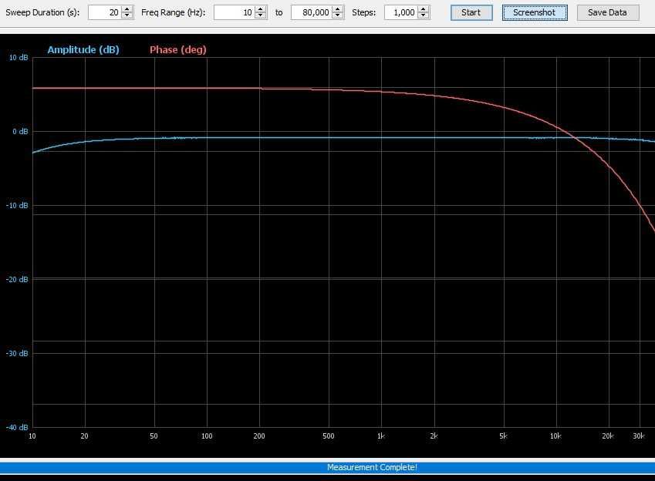Click the Start button

point(471,12)
